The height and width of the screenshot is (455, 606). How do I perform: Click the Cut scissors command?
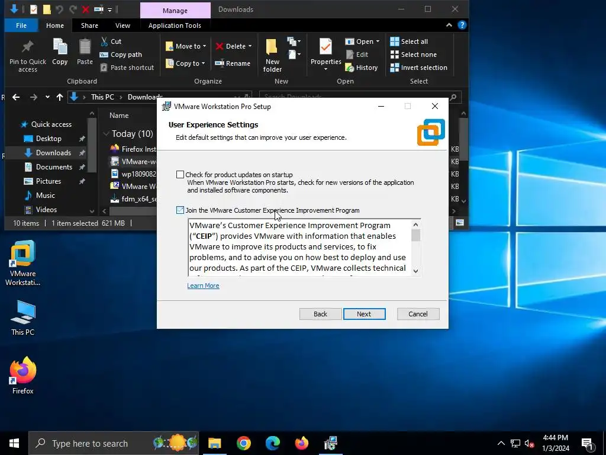point(111,41)
